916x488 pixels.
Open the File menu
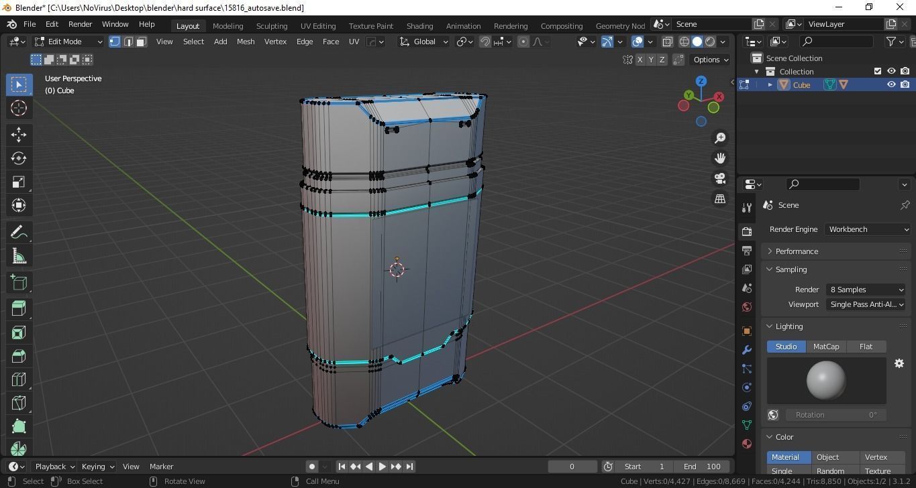point(30,24)
